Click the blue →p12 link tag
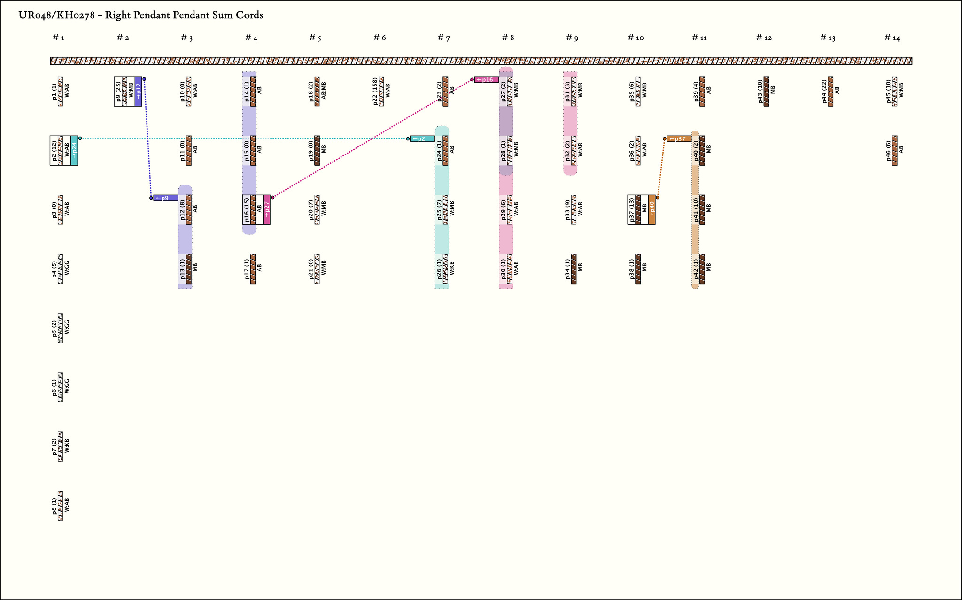 pos(138,91)
